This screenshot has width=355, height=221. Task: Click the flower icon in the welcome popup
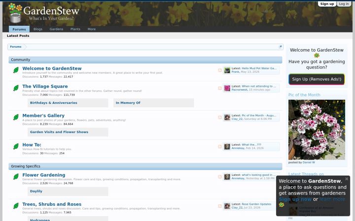282,205
